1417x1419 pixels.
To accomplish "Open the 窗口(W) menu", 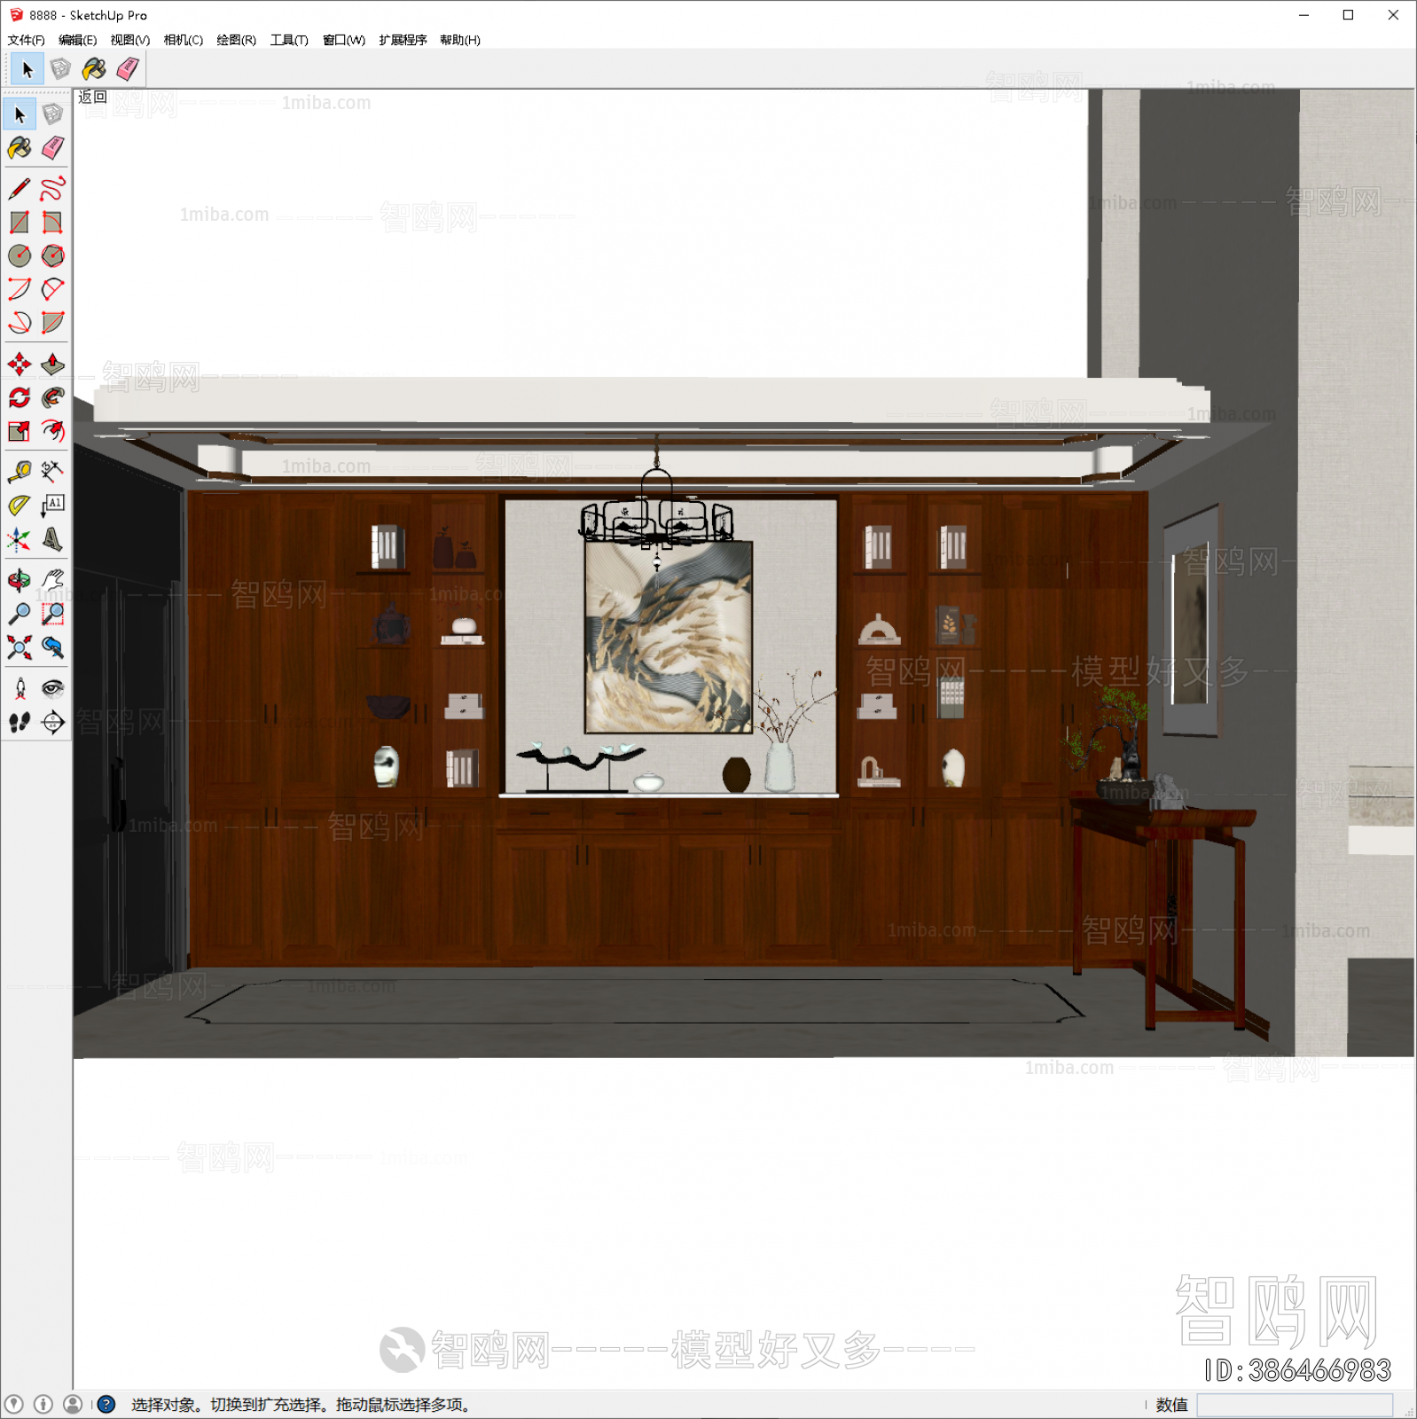I will pos(344,40).
